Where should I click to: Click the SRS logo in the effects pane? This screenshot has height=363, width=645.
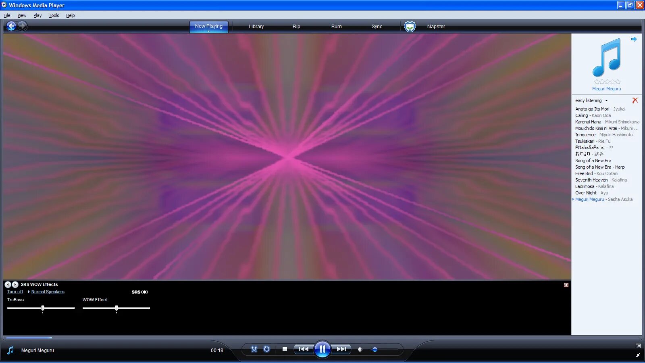coord(140,292)
